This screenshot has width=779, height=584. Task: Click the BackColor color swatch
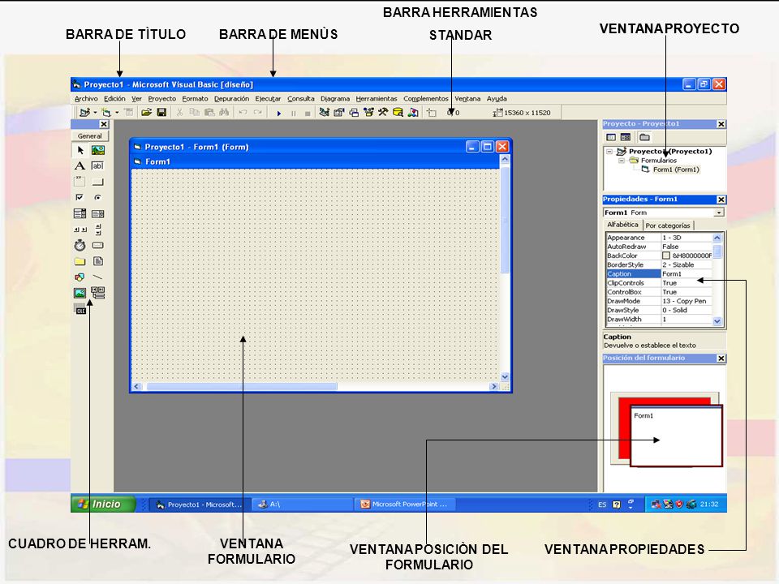(x=666, y=255)
